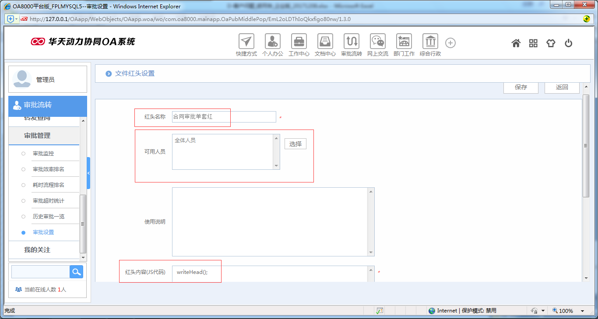This screenshot has width=598, height=319.
Task: Open the 工作中心 briefcase icon
Action: (299, 42)
